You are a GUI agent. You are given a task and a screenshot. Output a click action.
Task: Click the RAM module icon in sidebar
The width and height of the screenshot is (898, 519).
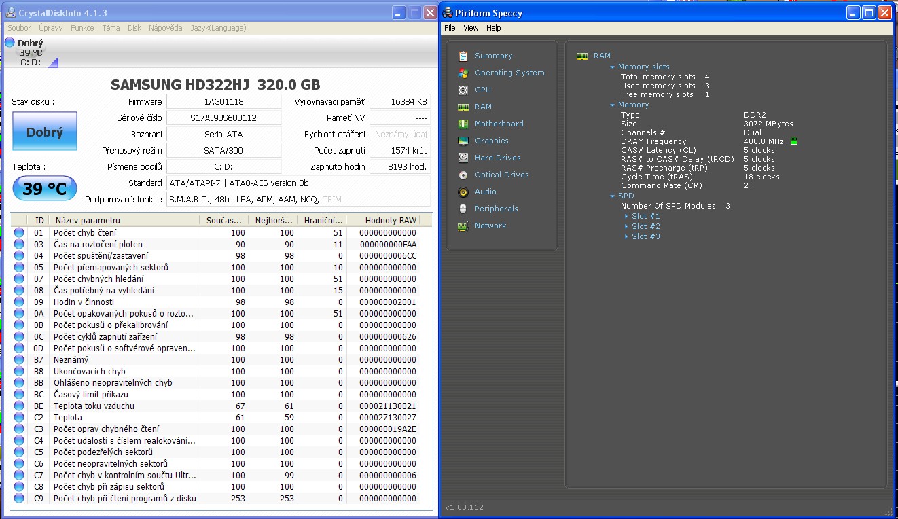463,107
